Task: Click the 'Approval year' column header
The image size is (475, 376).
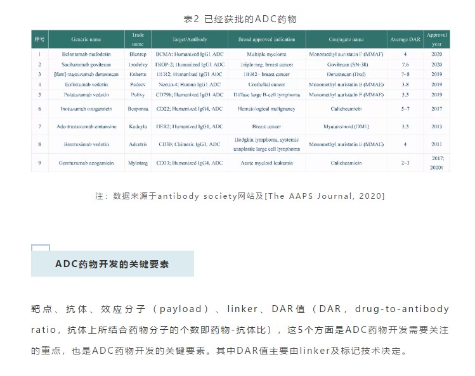Action: 436,39
